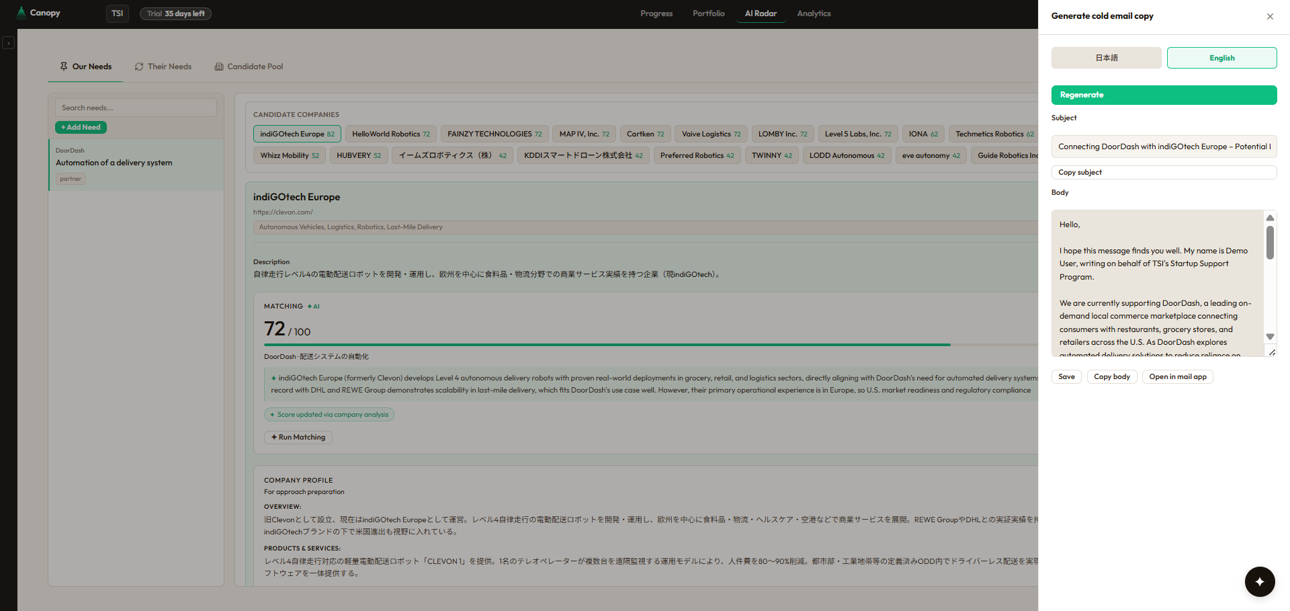Viewport: 1290px width, 611px height.
Task: Open the Analytics nav tab
Action: 814,13
